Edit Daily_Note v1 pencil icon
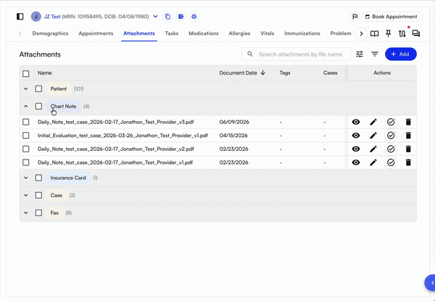 tap(373, 162)
